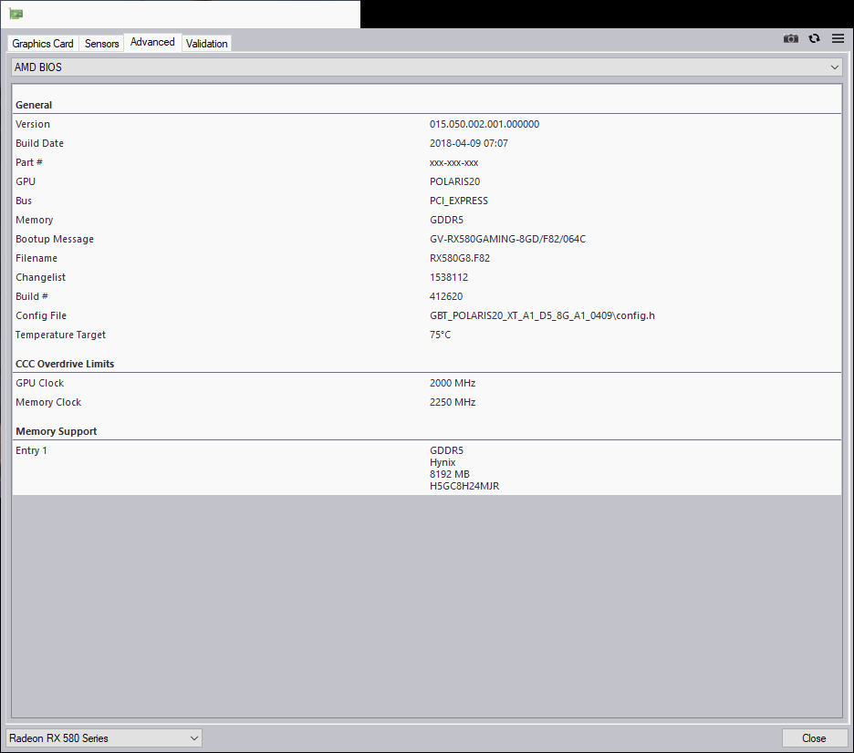The width and height of the screenshot is (854, 753).
Task: Select the CCC Overdrive Limits section header
Action: (65, 364)
